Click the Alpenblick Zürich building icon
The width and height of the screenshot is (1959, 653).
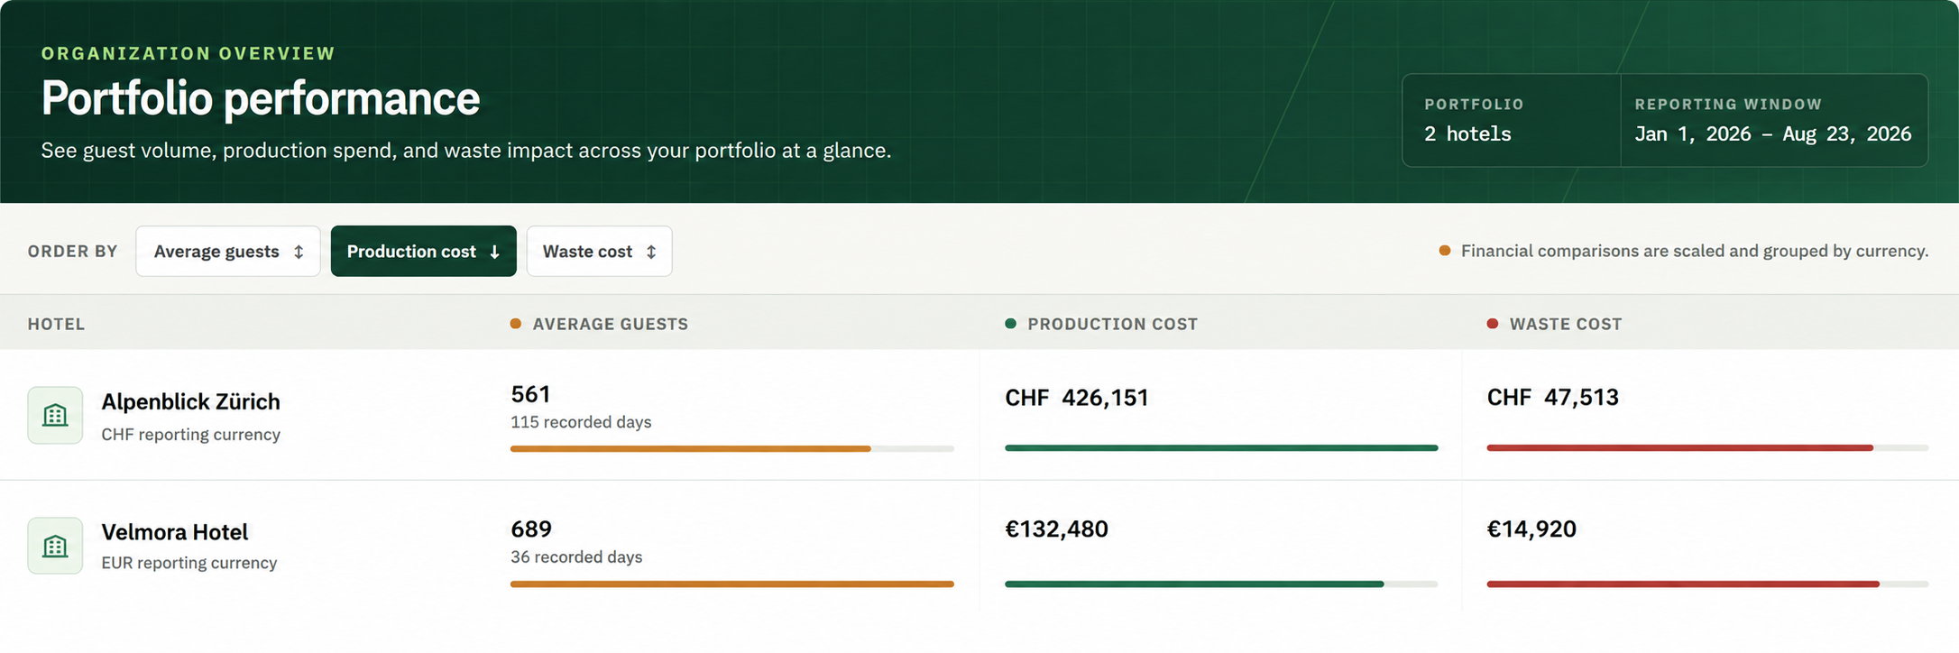click(55, 415)
